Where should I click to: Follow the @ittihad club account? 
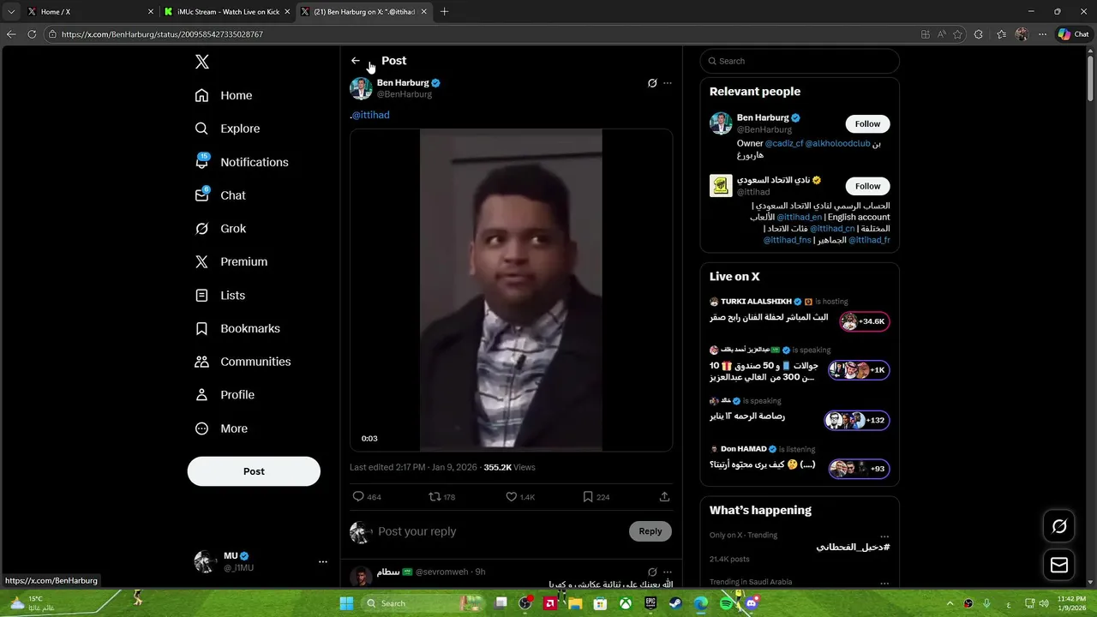click(x=867, y=186)
